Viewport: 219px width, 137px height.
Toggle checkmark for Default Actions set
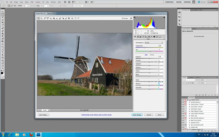(183, 100)
